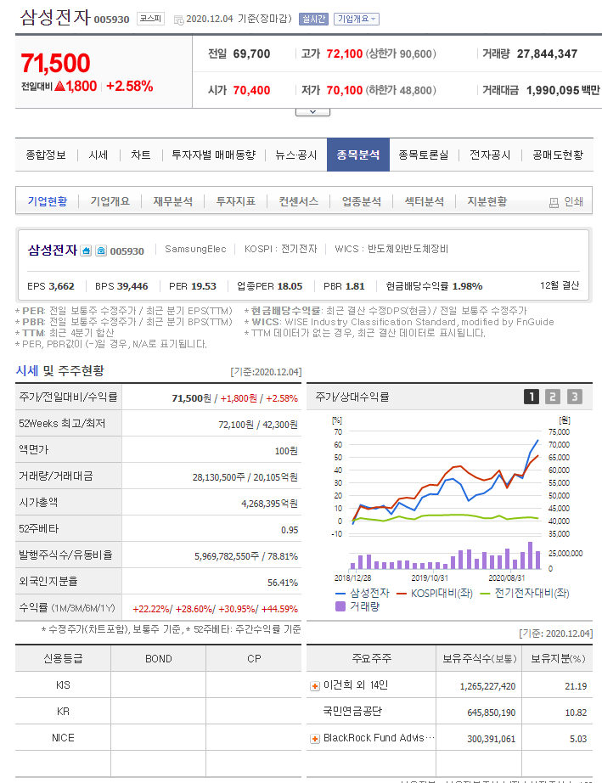
Task: Click the 시가총액 value 4,268,395억원
Action: click(x=269, y=504)
